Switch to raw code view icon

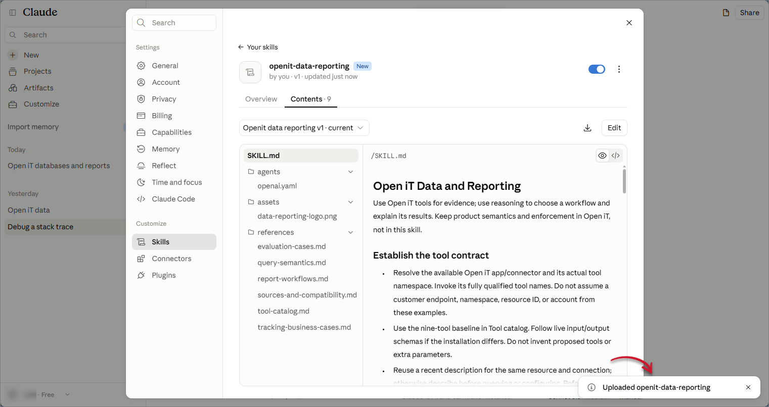[615, 156]
